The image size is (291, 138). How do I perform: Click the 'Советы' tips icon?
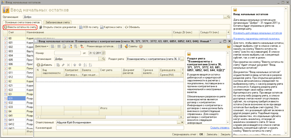tap(131, 46)
